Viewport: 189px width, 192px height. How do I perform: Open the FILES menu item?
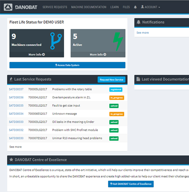point(126,7)
